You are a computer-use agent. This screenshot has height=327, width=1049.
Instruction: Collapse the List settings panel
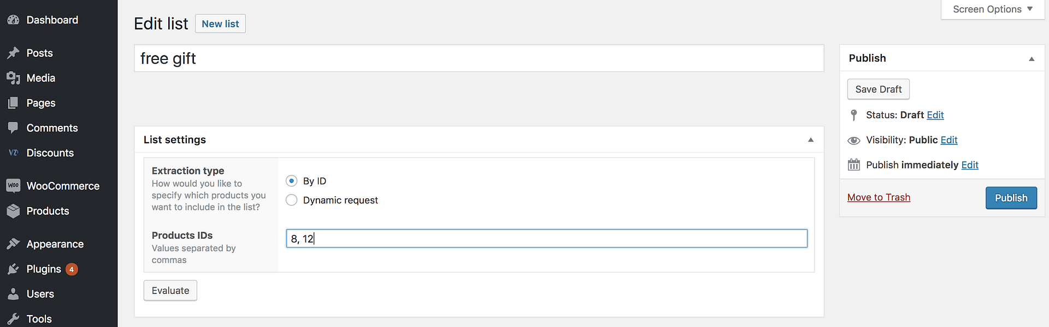(x=811, y=140)
